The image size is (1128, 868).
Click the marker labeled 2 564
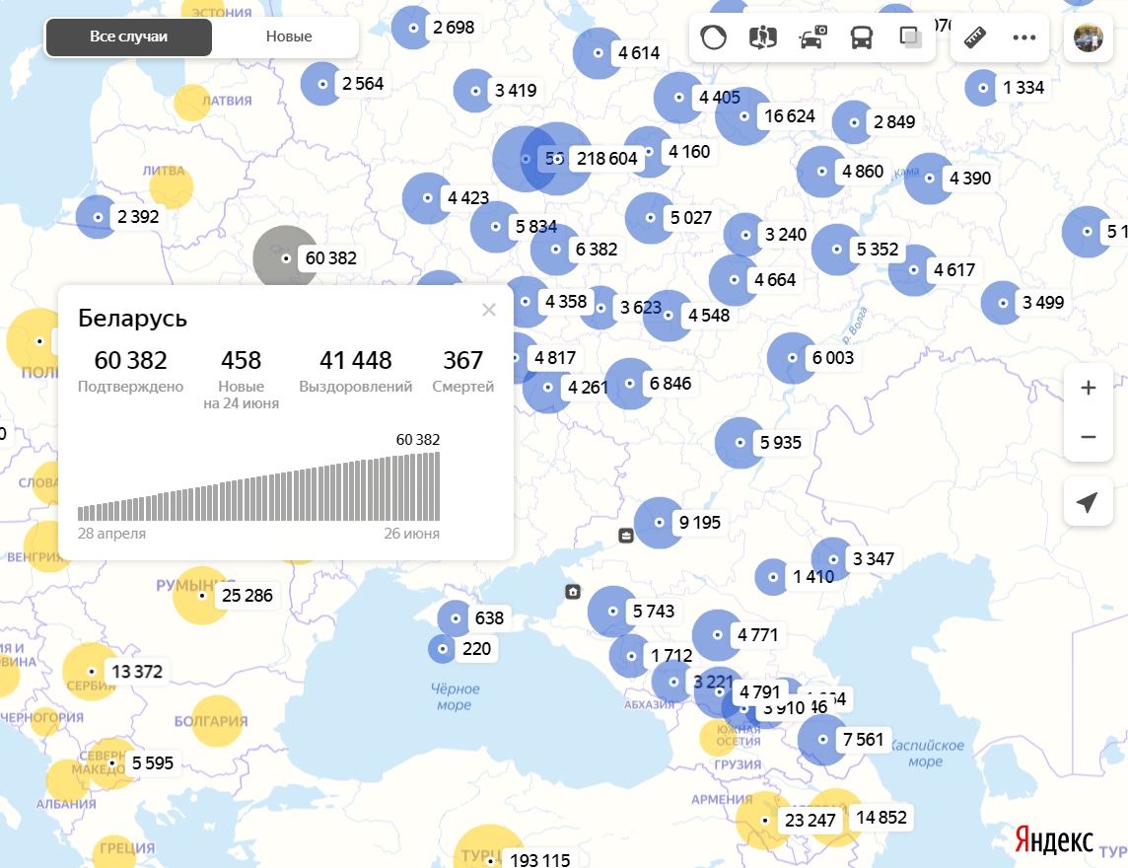(322, 84)
